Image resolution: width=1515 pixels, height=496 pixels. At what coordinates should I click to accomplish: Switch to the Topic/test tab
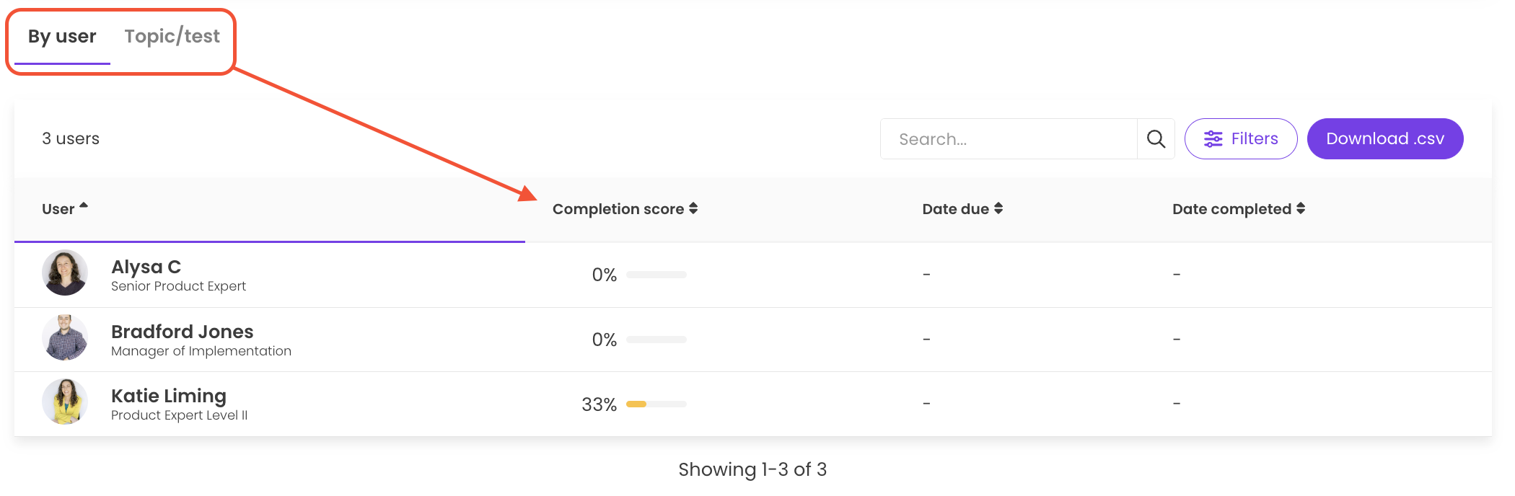point(172,37)
